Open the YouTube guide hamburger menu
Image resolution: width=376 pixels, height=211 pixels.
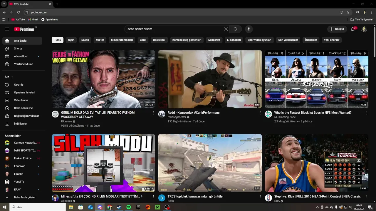7,29
